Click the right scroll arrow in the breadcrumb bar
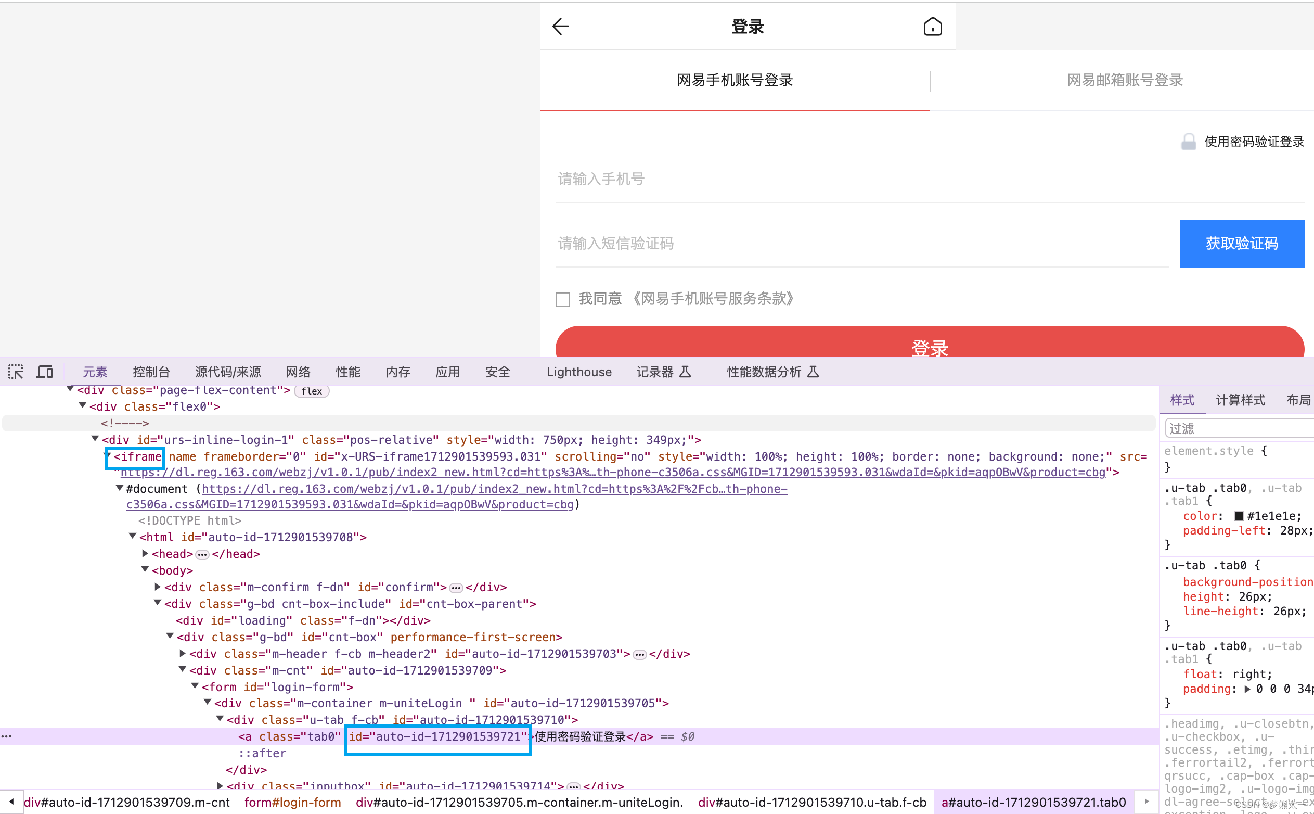1314x814 pixels. point(1147,802)
